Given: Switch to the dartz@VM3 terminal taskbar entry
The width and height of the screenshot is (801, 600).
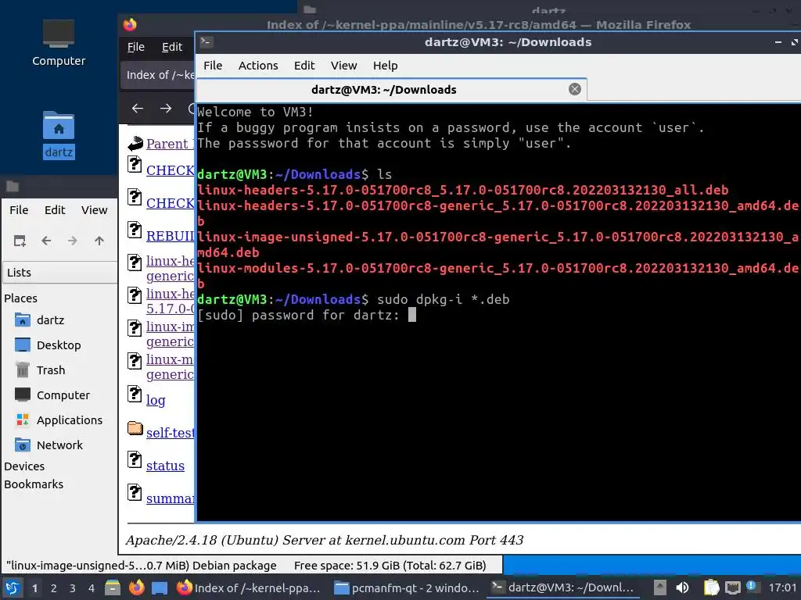Looking at the screenshot, I should pos(563,588).
